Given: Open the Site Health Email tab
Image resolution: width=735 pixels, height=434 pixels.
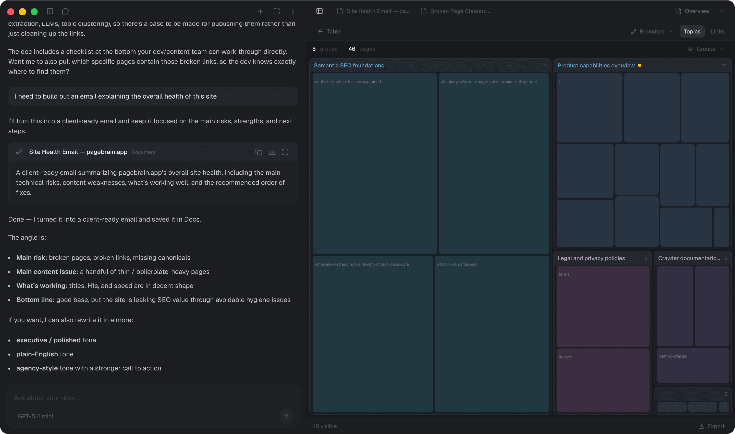Looking at the screenshot, I should [x=373, y=11].
